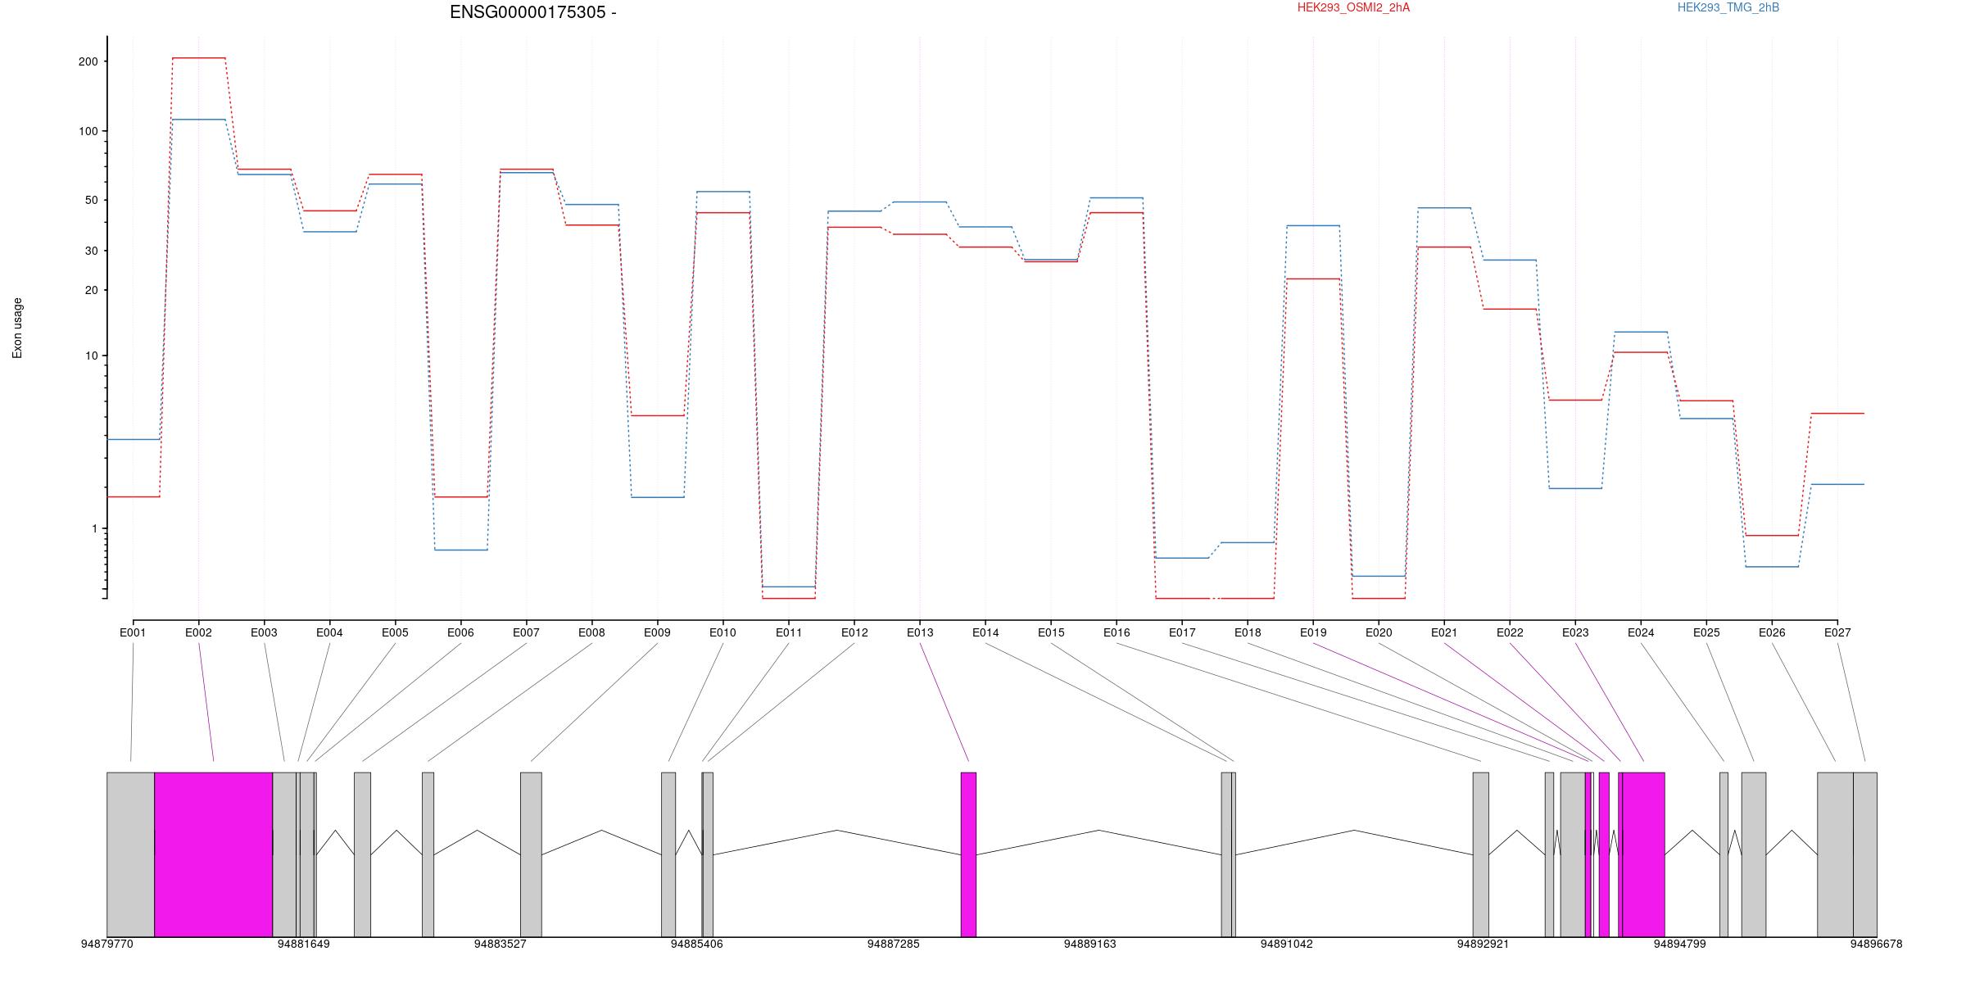Click the rightmost gray E027 exon block
The width and height of the screenshot is (1966, 983).
tap(1865, 854)
